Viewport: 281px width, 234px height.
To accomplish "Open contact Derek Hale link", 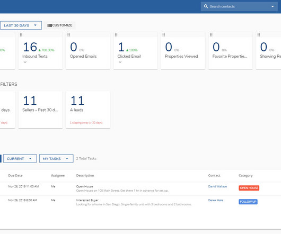I will 216,200.
